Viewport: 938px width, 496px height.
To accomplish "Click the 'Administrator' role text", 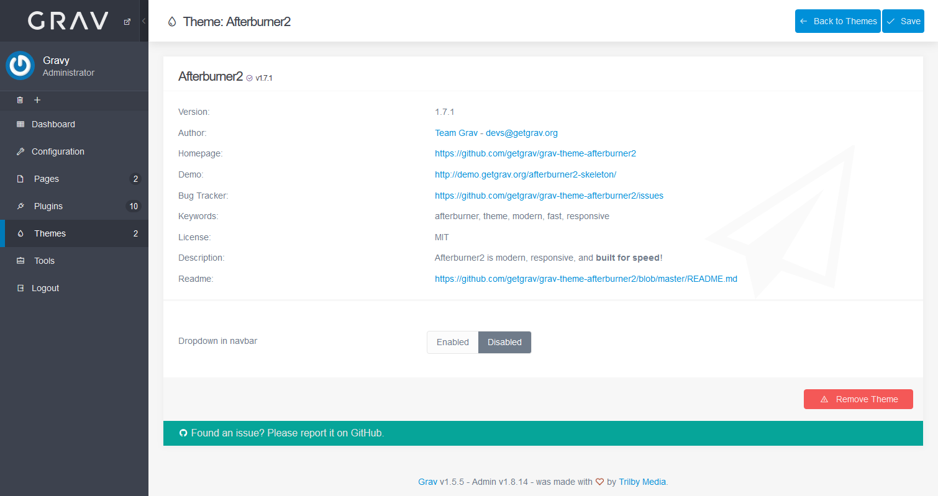I will click(x=68, y=73).
